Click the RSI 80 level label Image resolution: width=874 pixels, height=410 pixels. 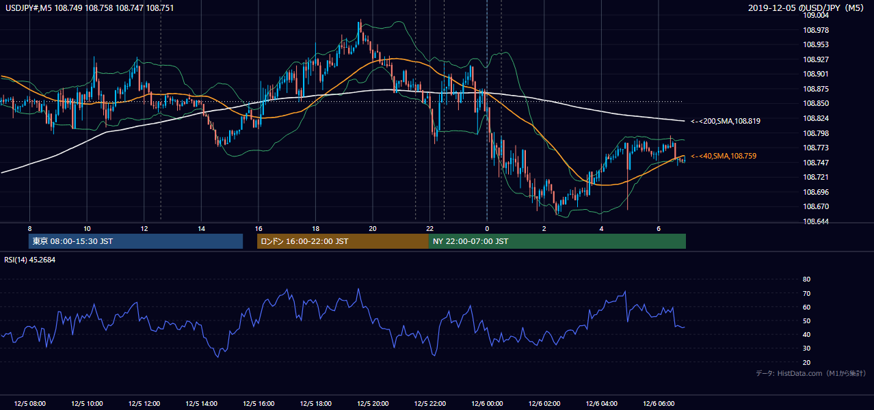click(x=806, y=279)
